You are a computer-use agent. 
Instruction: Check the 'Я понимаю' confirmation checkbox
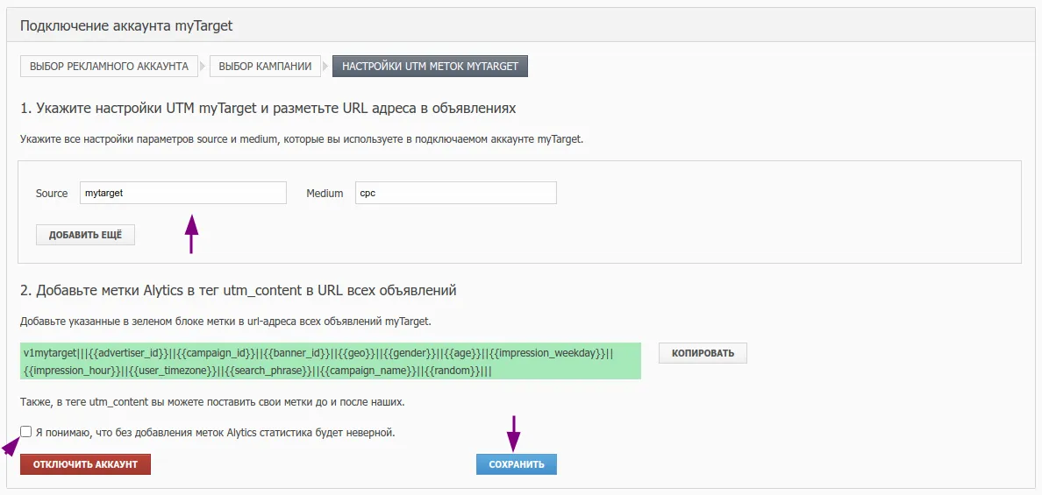pyautogui.click(x=26, y=432)
